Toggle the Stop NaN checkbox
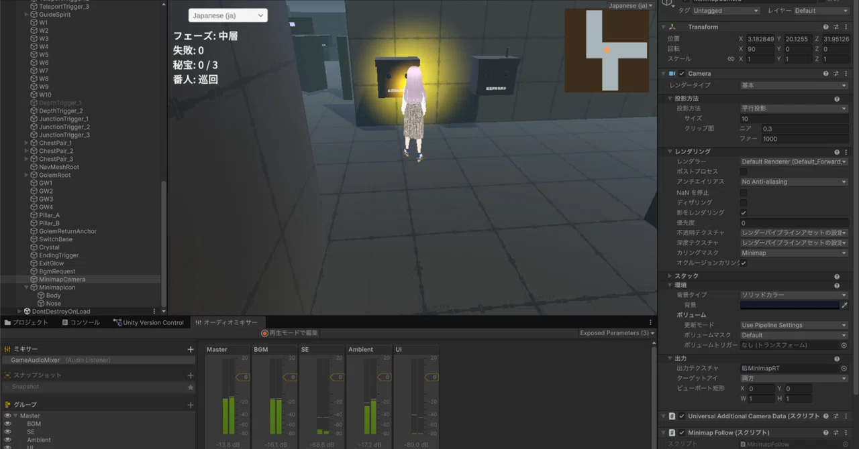 tap(744, 192)
